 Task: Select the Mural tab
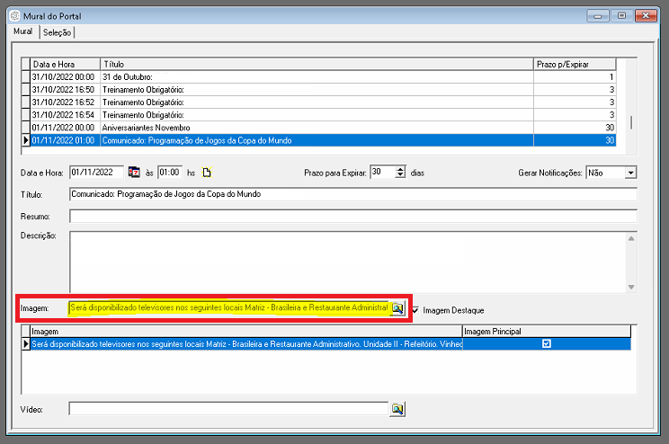(x=22, y=31)
